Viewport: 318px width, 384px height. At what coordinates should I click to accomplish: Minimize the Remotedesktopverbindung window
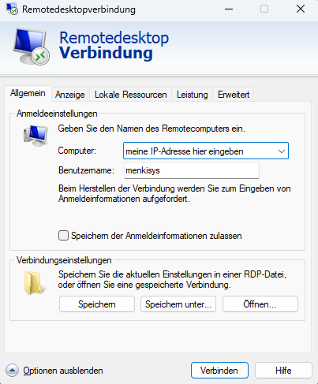(x=229, y=9)
